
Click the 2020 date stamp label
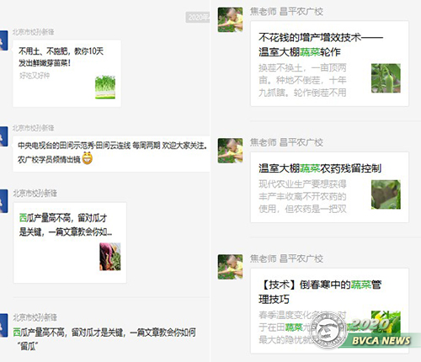pyautogui.click(x=198, y=18)
